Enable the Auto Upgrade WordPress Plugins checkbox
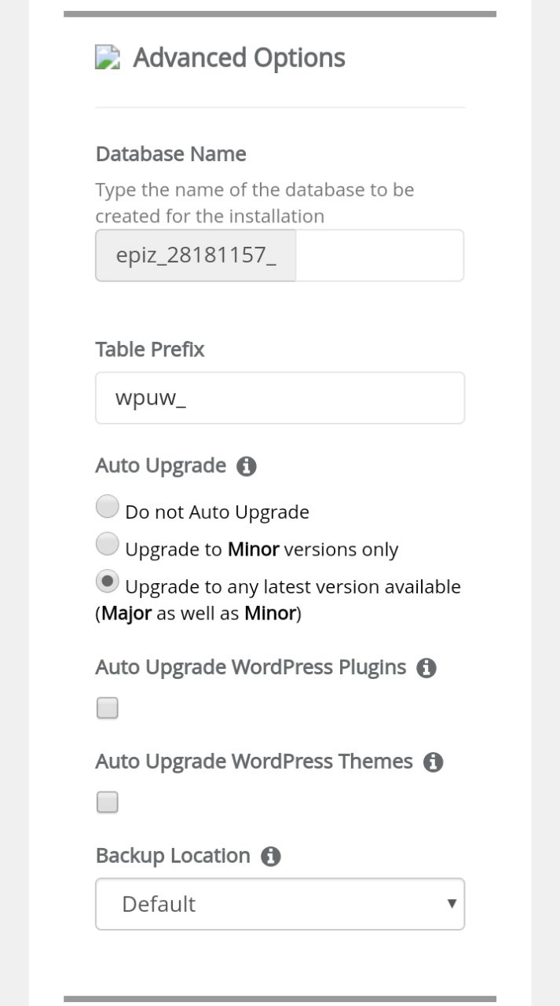 pyautogui.click(x=108, y=708)
